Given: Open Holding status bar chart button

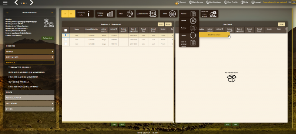Looking at the screenshot, I should (105, 14).
